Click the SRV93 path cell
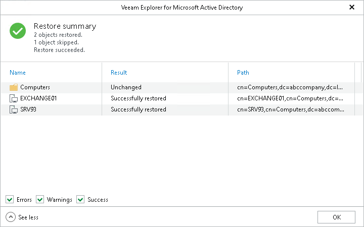 (x=291, y=109)
